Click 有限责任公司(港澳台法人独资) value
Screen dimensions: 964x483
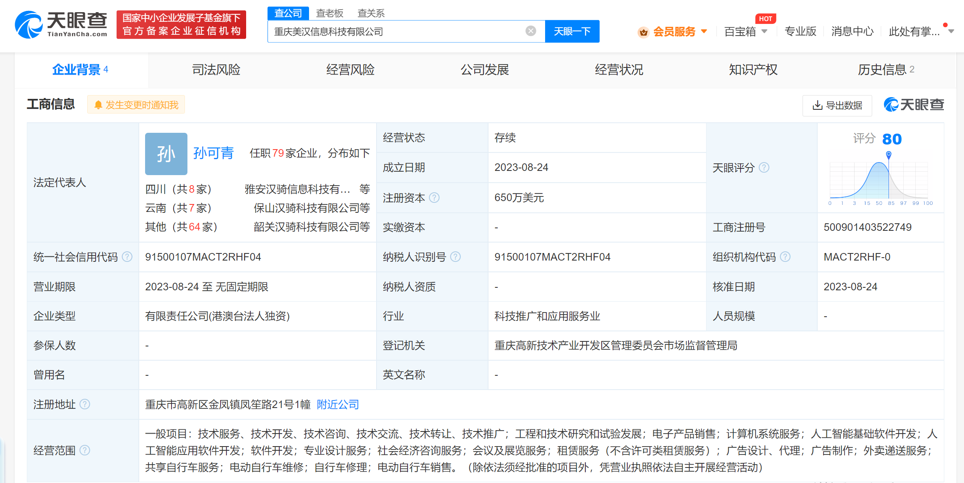coord(217,316)
